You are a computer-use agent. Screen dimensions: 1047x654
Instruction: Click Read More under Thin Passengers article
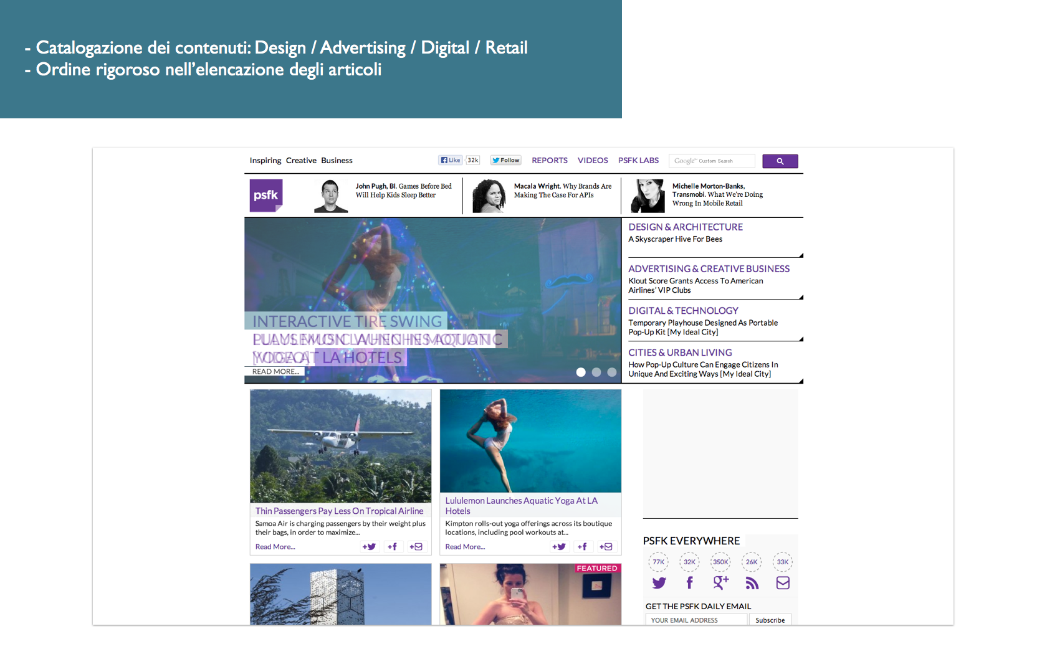[x=275, y=547]
